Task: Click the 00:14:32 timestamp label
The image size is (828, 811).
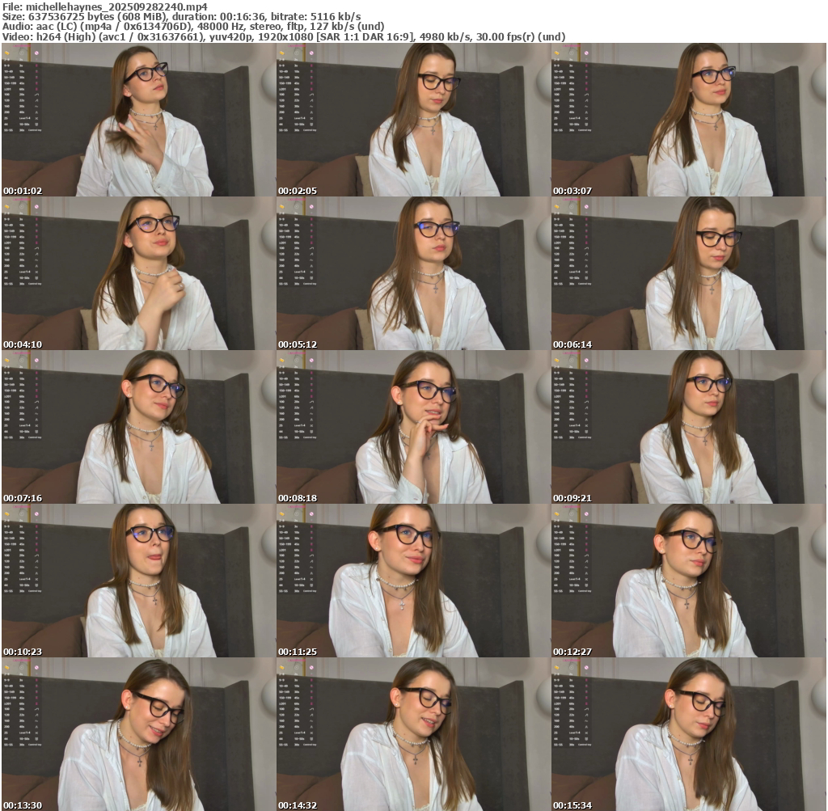Action: coord(298,805)
